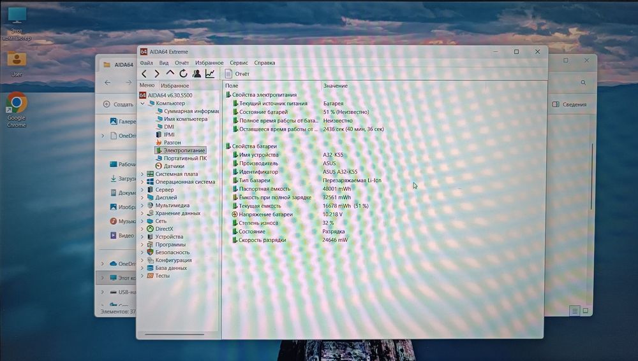Collapse the Компьютер tree node
This screenshot has width=638, height=361.
[143, 103]
